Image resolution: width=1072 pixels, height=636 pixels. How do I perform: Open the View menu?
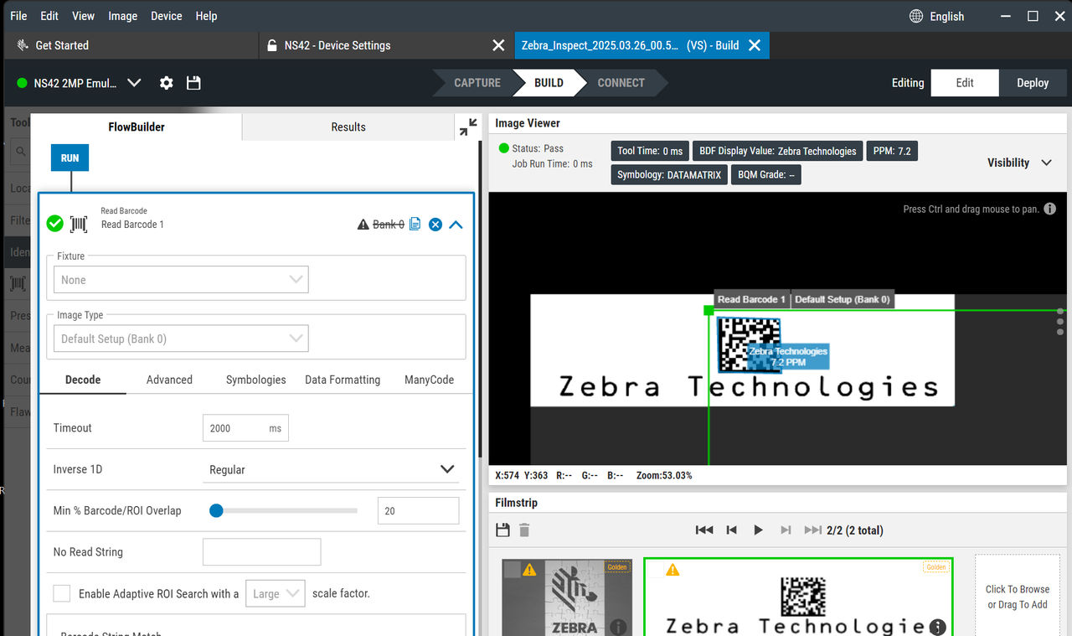tap(83, 16)
